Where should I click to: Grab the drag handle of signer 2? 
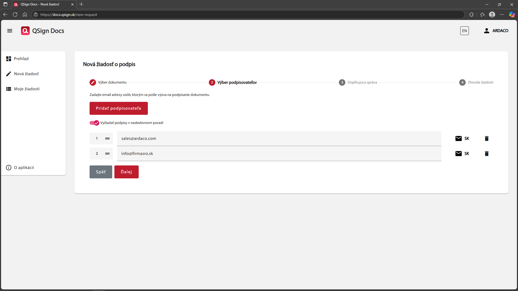pos(107,154)
